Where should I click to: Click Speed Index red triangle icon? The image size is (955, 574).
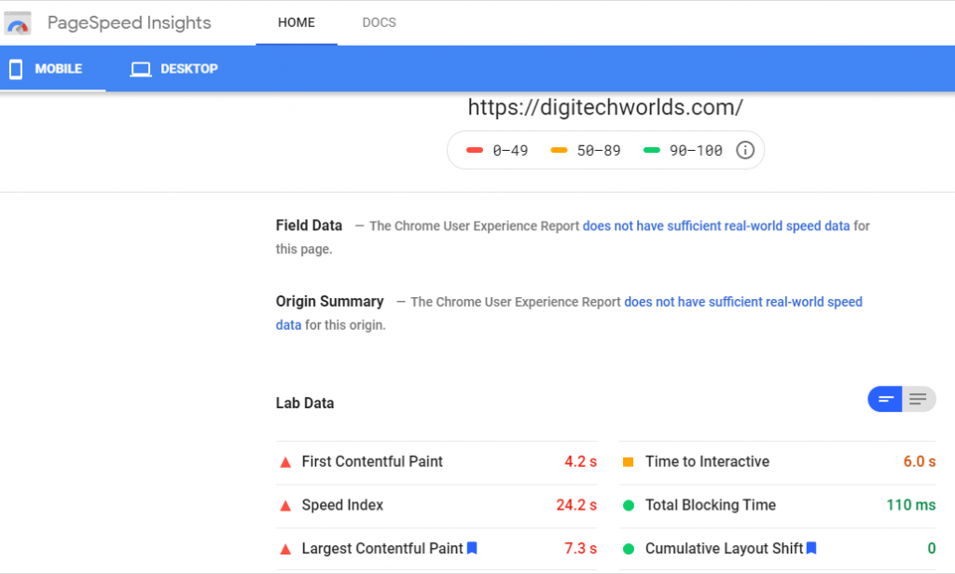click(285, 506)
